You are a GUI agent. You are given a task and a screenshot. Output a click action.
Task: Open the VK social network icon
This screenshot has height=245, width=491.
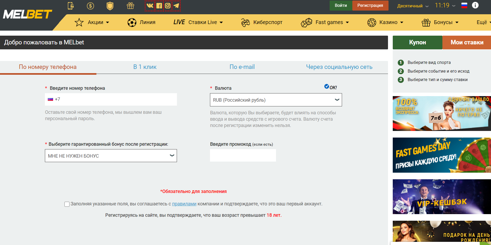click(x=150, y=6)
